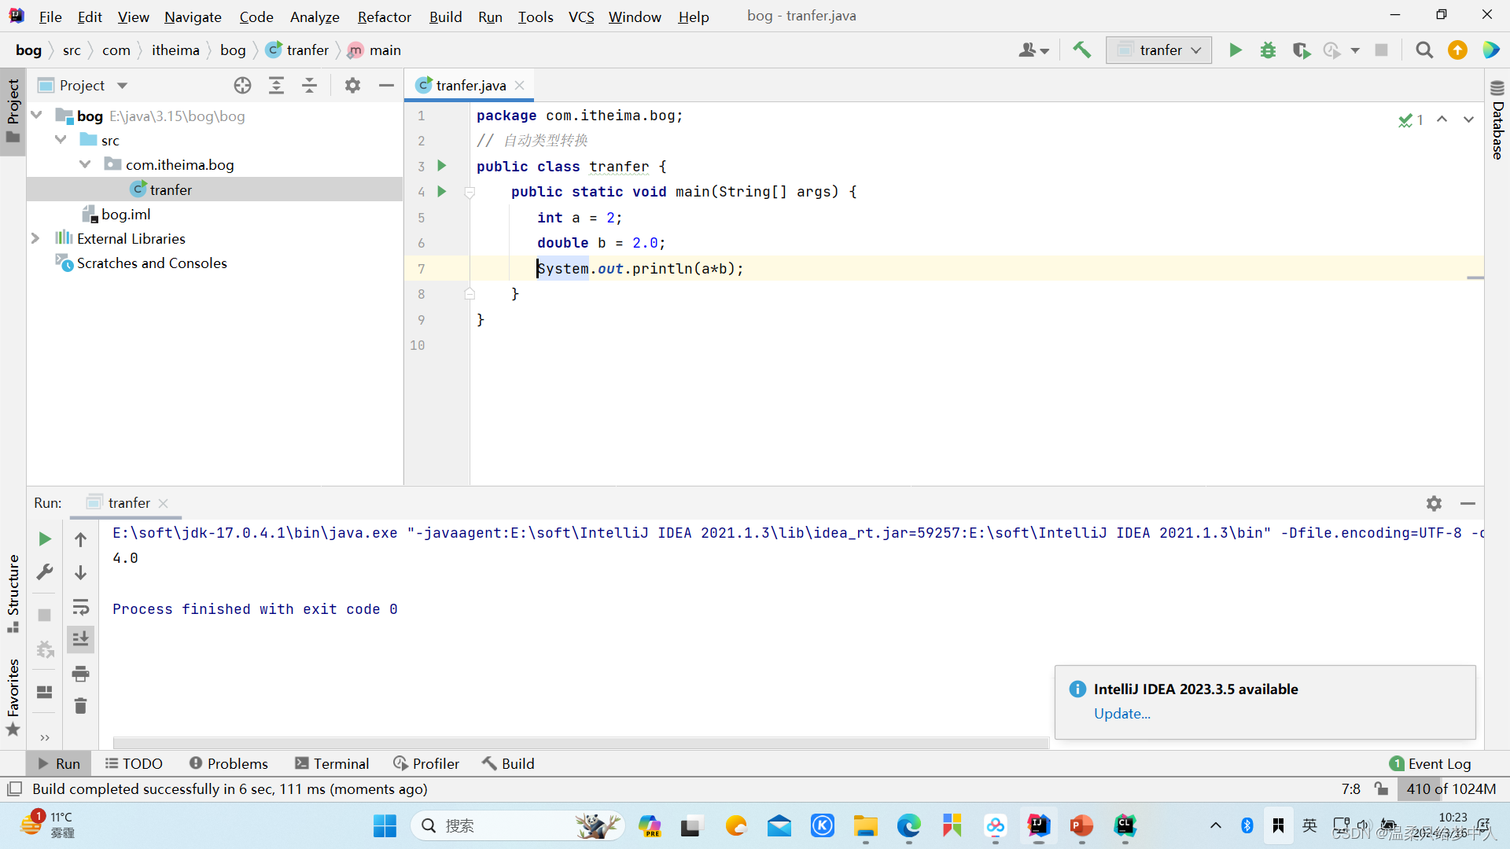Toggle read-only lock icon in status bar

[1381, 788]
